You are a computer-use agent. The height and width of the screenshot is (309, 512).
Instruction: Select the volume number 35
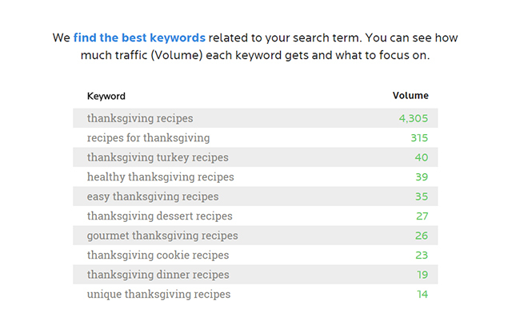tap(422, 196)
